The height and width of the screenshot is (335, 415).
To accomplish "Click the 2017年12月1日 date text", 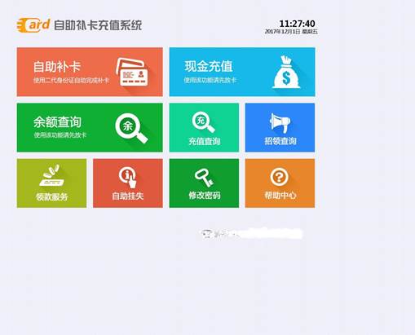I will pos(282,32).
